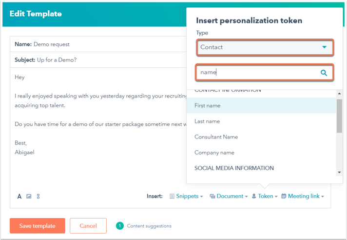The height and width of the screenshot is (240, 347).
Task: Click the token list scrollbar thumb
Action: click(339, 116)
